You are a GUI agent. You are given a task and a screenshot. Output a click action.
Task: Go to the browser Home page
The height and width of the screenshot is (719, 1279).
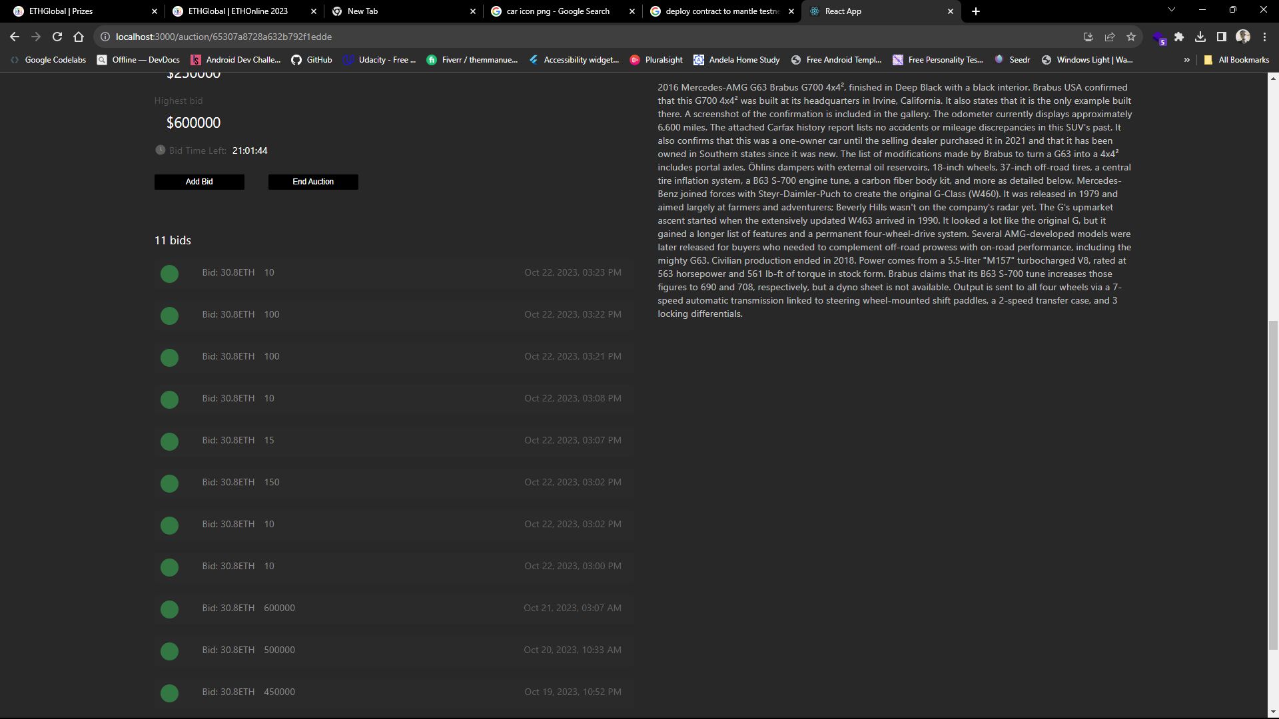click(79, 37)
